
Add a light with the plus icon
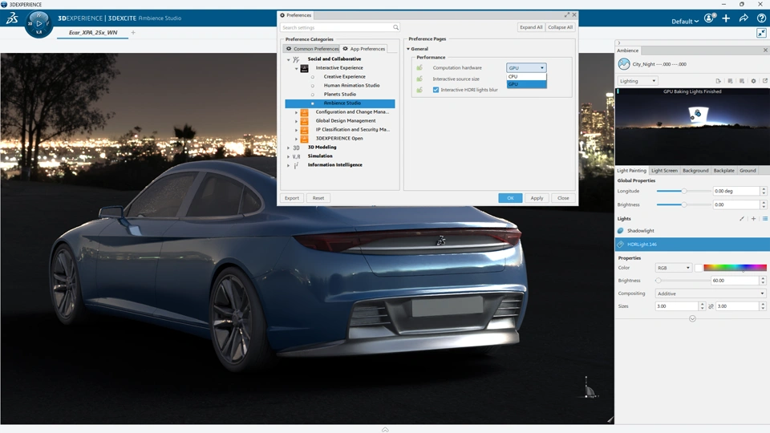click(x=753, y=218)
